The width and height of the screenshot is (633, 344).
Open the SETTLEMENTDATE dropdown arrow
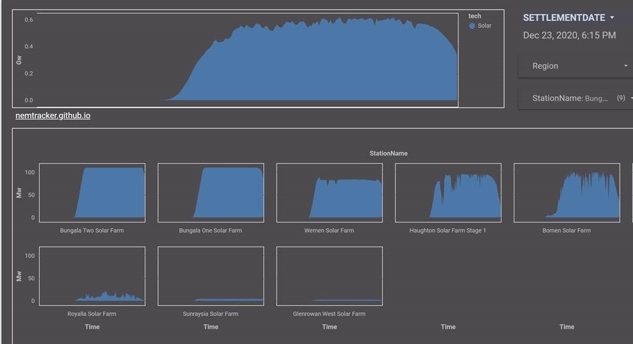(612, 18)
